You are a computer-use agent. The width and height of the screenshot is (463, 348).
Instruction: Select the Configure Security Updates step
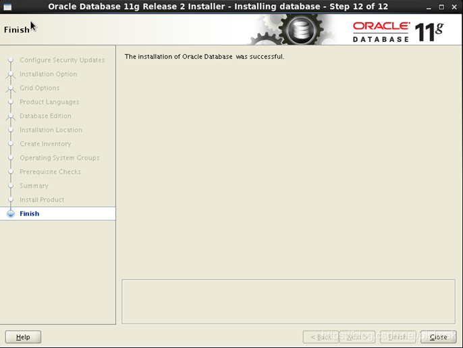(62, 60)
